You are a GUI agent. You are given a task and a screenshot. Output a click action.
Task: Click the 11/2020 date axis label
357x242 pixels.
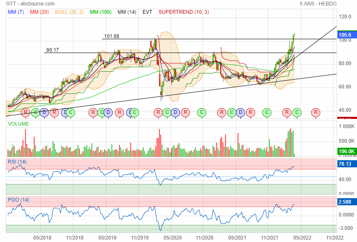pyautogui.click(x=204, y=238)
